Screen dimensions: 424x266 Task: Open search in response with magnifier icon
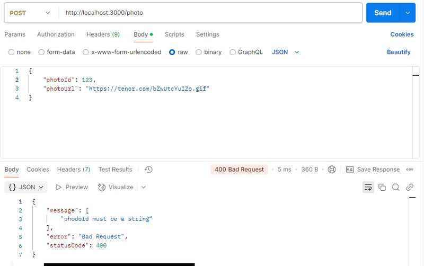point(396,187)
